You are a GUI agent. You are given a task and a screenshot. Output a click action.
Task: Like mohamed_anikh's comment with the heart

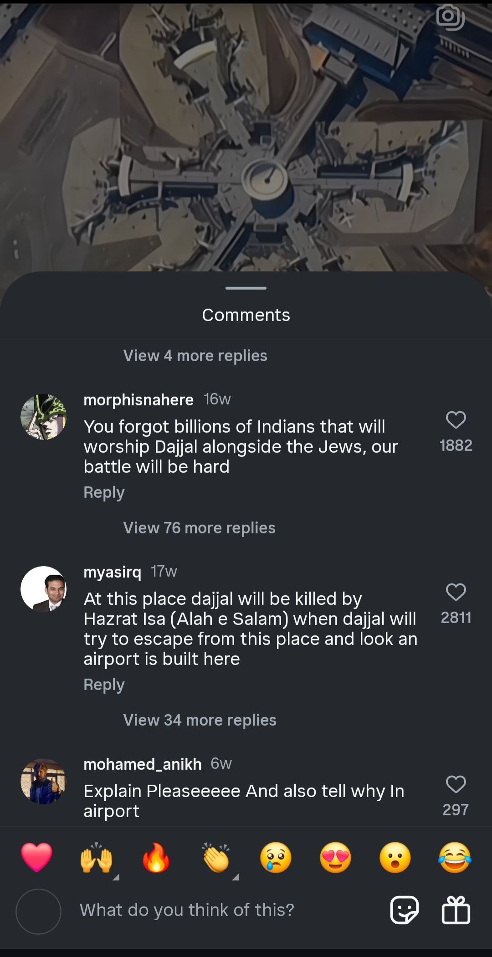pyautogui.click(x=456, y=784)
